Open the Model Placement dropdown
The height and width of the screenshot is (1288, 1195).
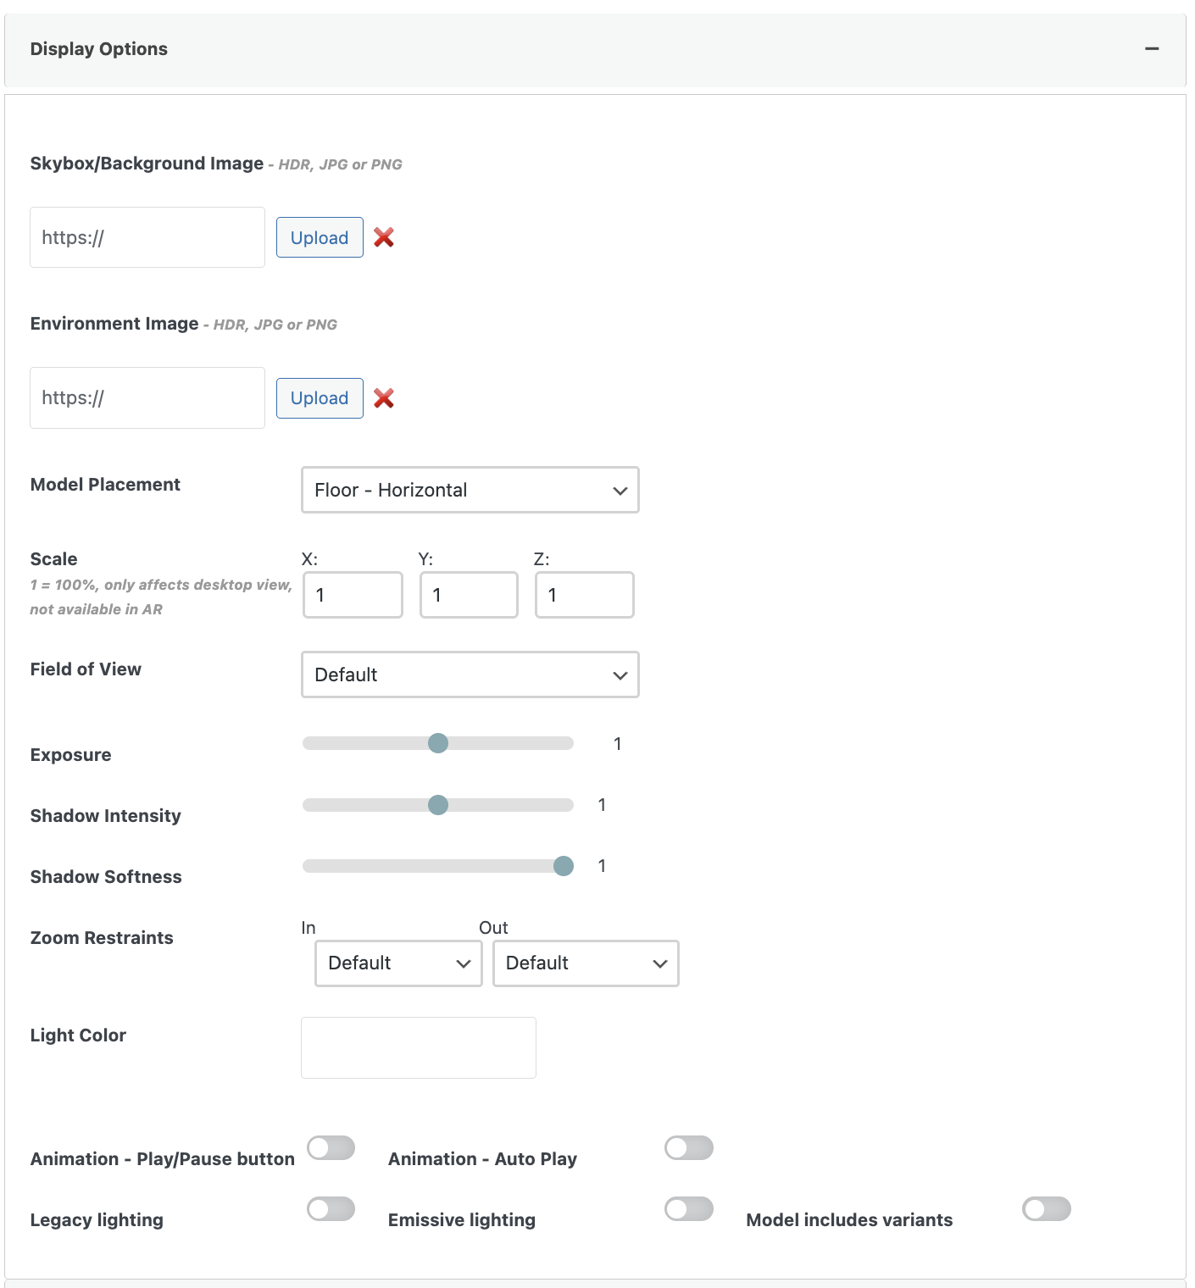pyautogui.click(x=470, y=490)
